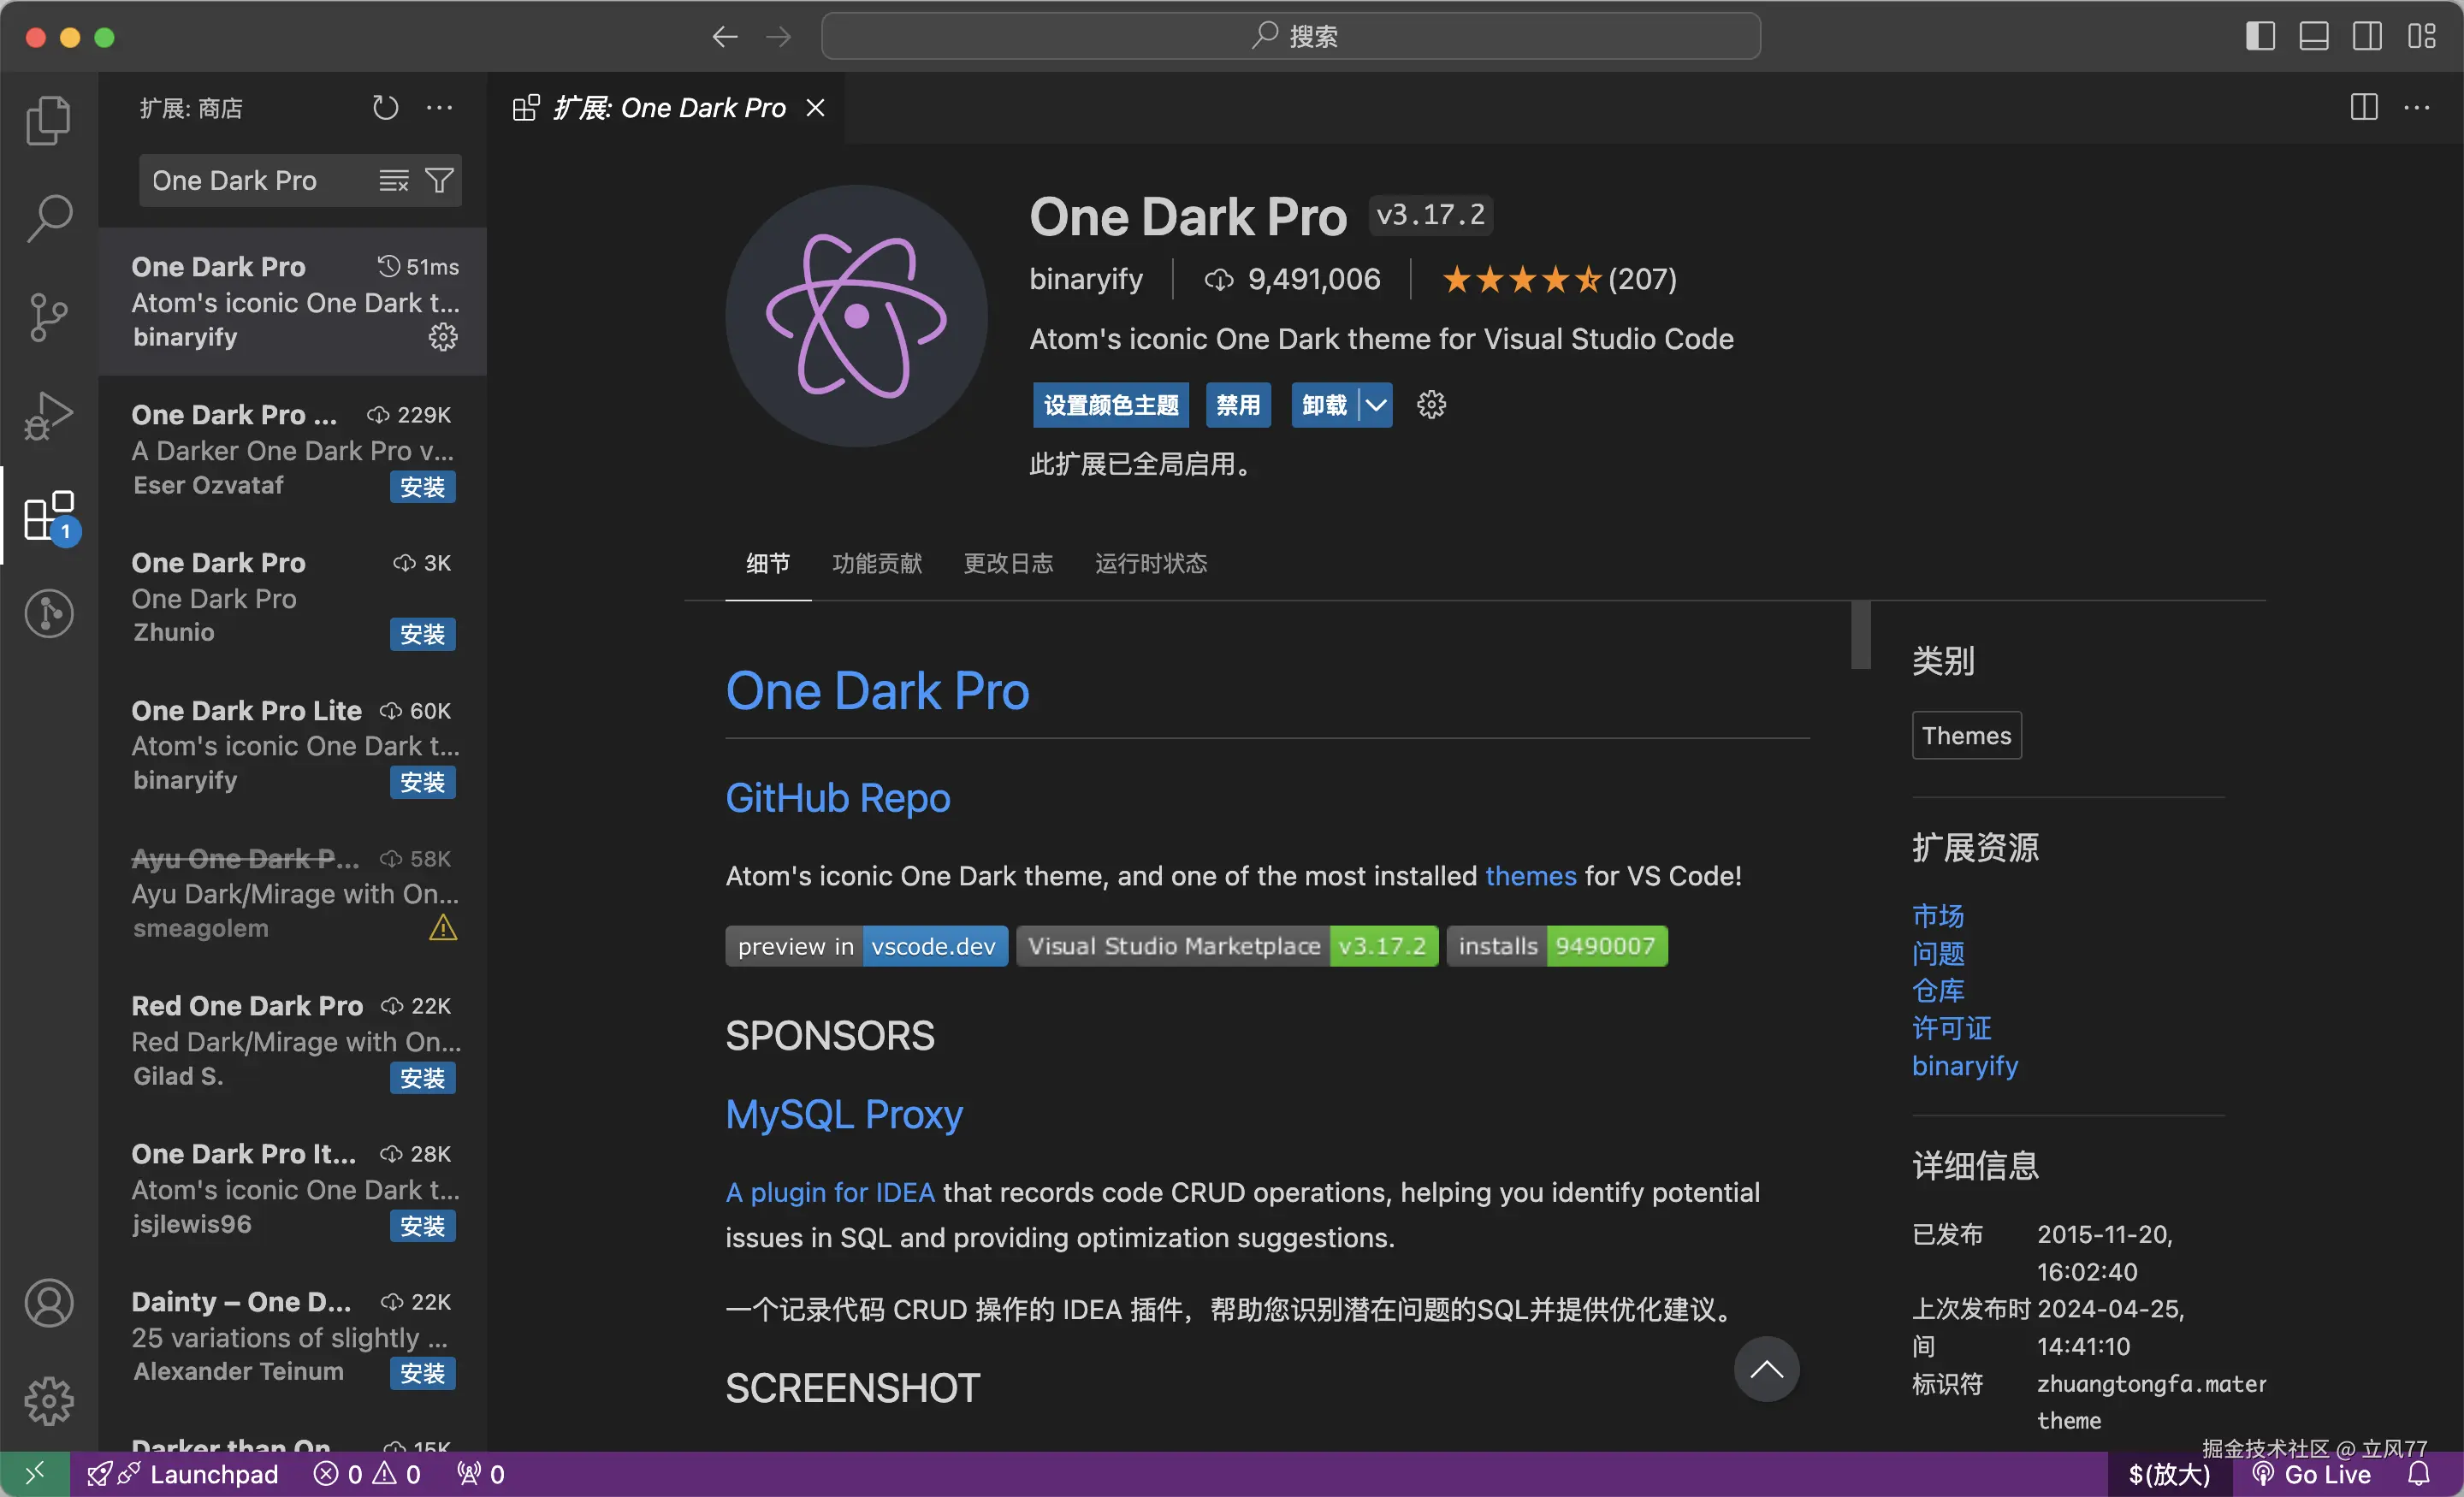Toggle the primary sidebar layout button

pyautogui.click(x=2260, y=36)
